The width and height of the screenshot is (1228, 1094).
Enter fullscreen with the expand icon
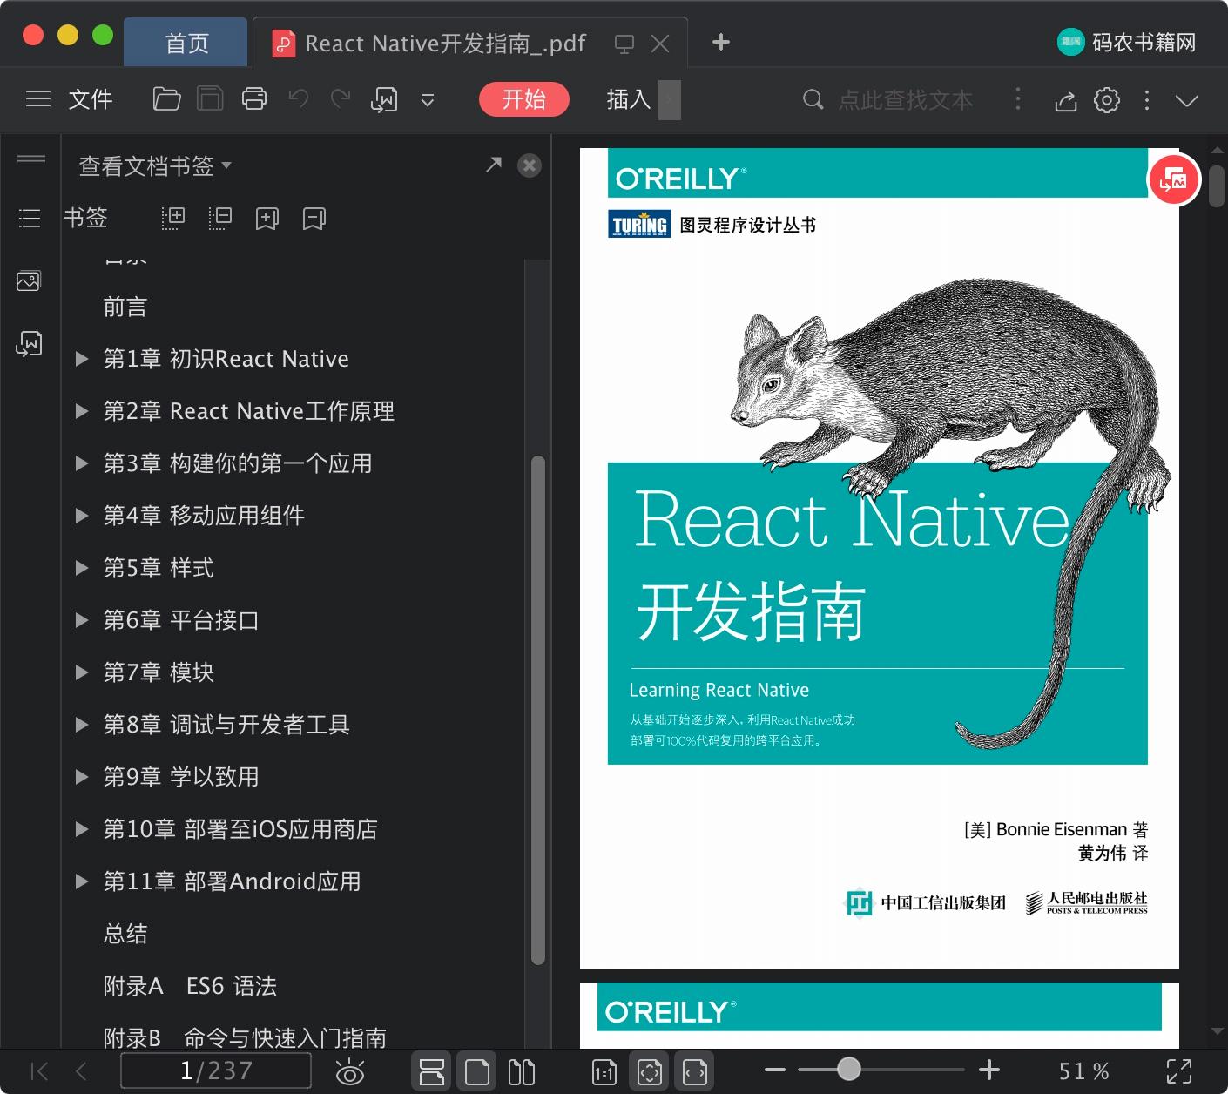coord(1179,1071)
